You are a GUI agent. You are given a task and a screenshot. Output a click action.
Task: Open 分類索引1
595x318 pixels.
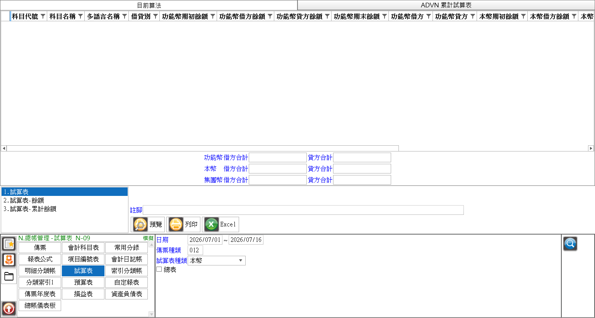(x=40, y=282)
